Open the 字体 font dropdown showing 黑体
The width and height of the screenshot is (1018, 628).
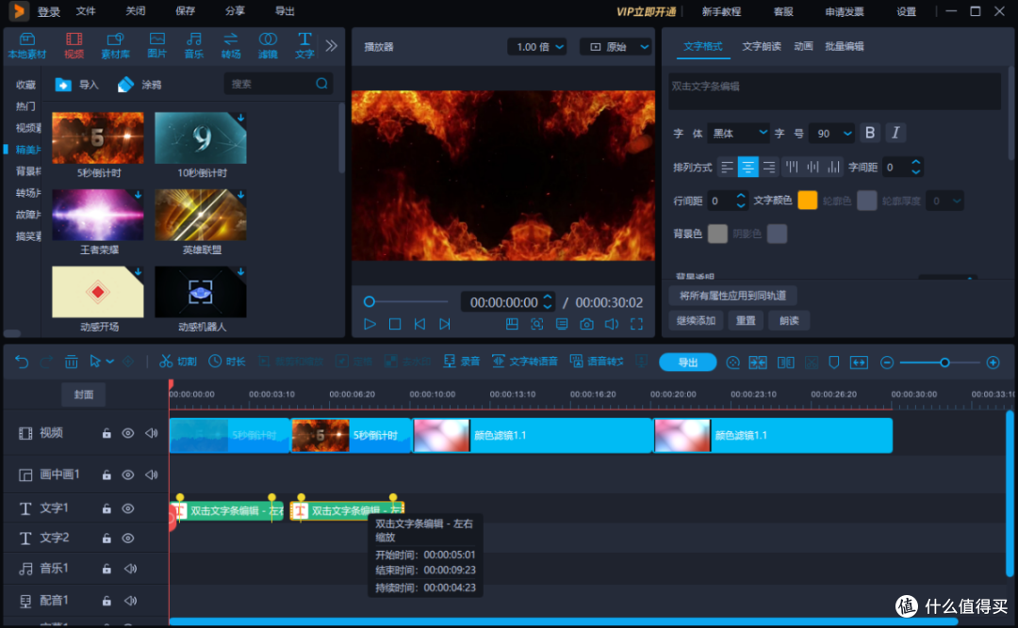click(739, 133)
